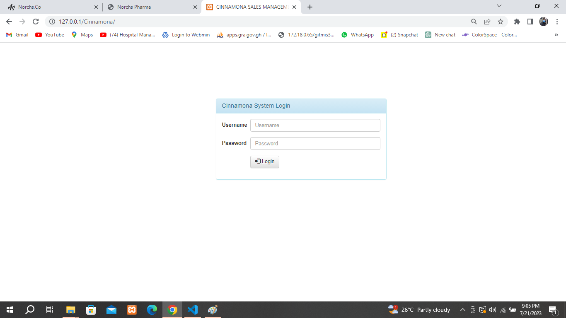Switch to the Norchs Pharma tab
The height and width of the screenshot is (318, 566).
(149, 7)
